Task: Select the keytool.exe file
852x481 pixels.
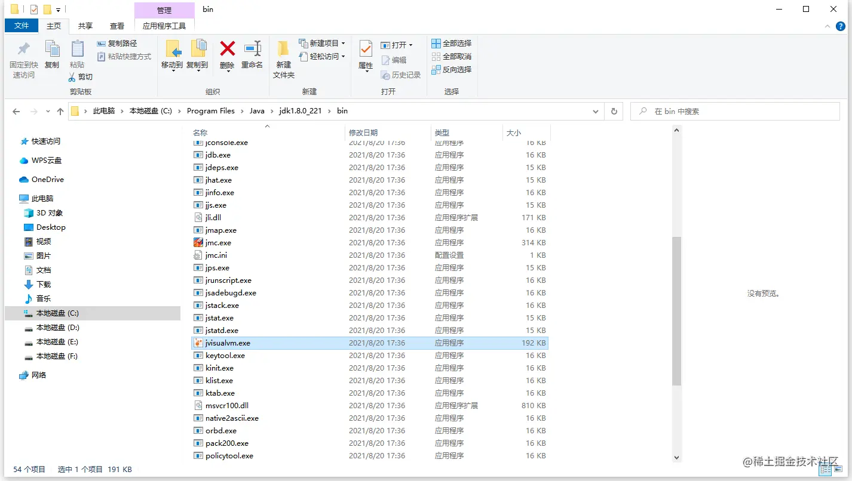Action: (x=370, y=356)
